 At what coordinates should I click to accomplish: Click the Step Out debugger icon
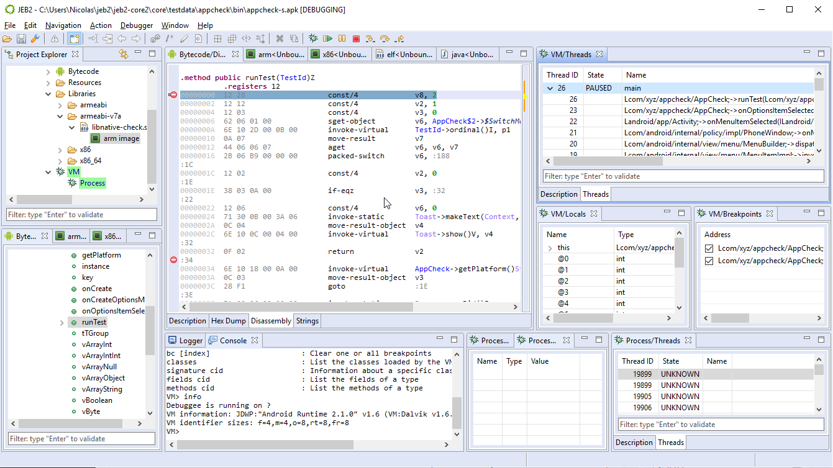(399, 39)
